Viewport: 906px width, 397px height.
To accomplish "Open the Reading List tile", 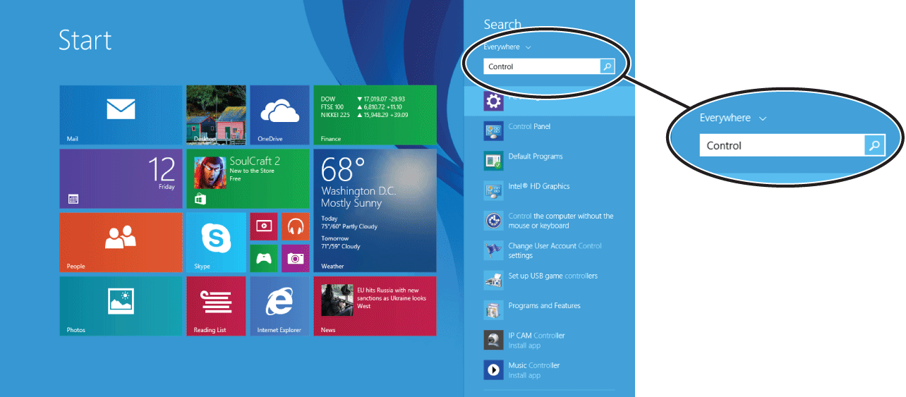I will click(216, 305).
